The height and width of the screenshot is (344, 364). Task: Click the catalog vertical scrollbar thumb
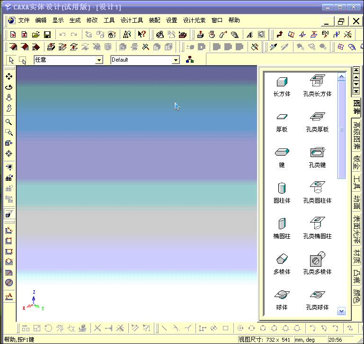pos(341,130)
